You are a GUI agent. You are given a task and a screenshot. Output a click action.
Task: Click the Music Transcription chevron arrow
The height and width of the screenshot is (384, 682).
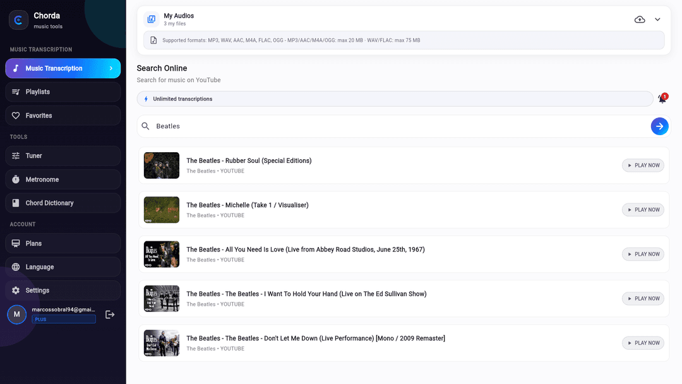pyautogui.click(x=111, y=68)
